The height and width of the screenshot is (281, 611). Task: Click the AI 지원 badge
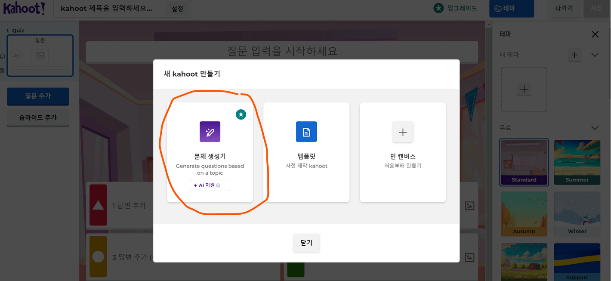click(x=210, y=185)
